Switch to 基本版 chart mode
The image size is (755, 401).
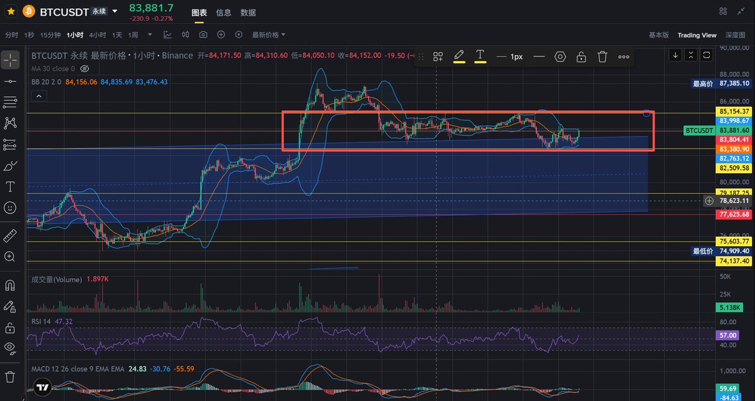tap(659, 35)
